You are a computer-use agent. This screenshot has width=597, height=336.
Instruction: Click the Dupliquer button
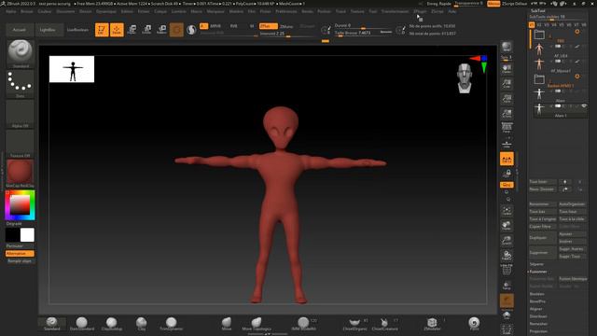point(542,238)
